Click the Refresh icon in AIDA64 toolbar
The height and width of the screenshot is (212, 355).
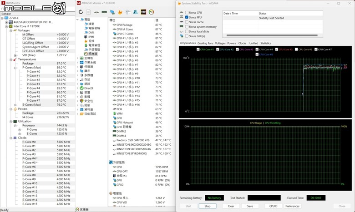81,12
